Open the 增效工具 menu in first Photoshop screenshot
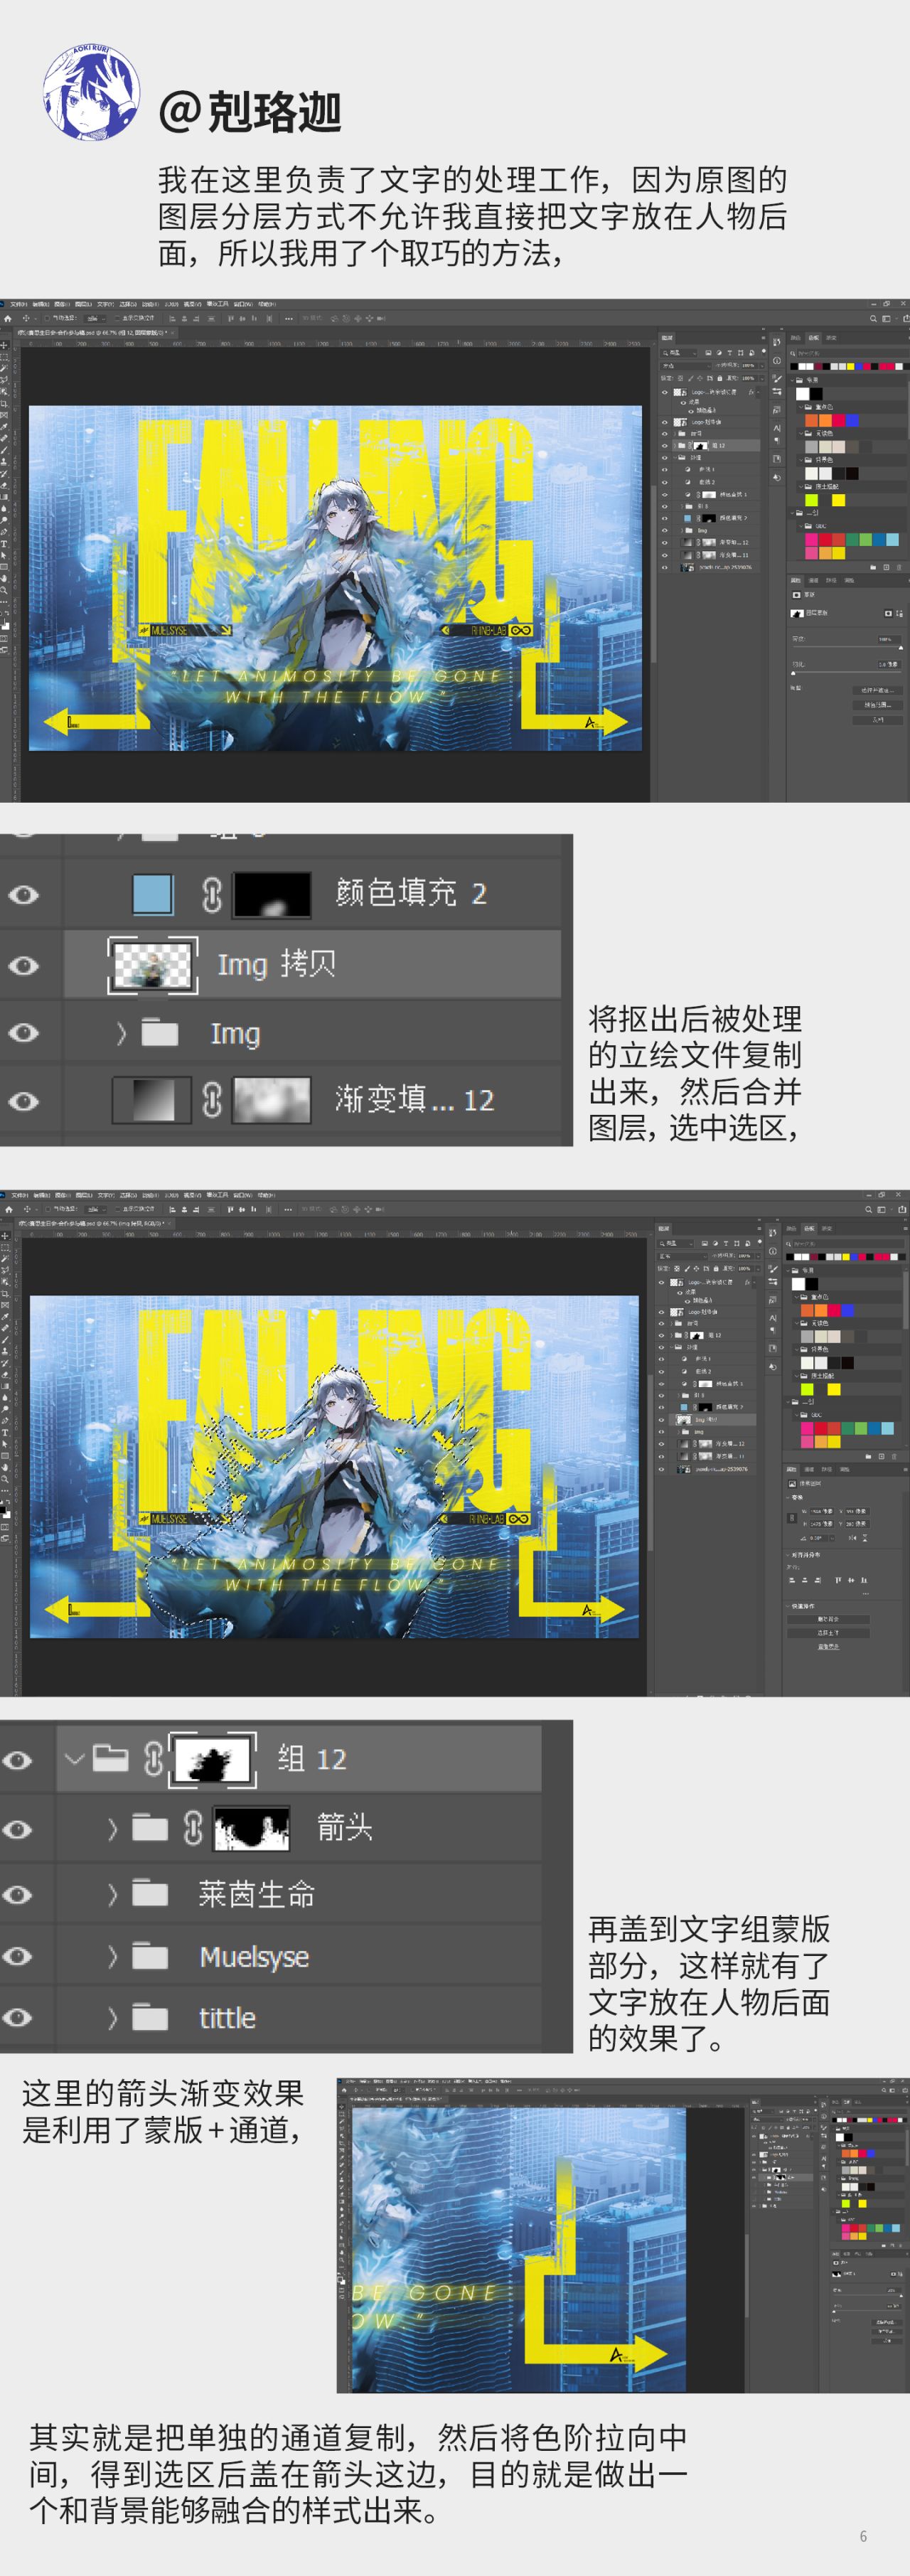Image resolution: width=910 pixels, height=2576 pixels. click(x=218, y=303)
